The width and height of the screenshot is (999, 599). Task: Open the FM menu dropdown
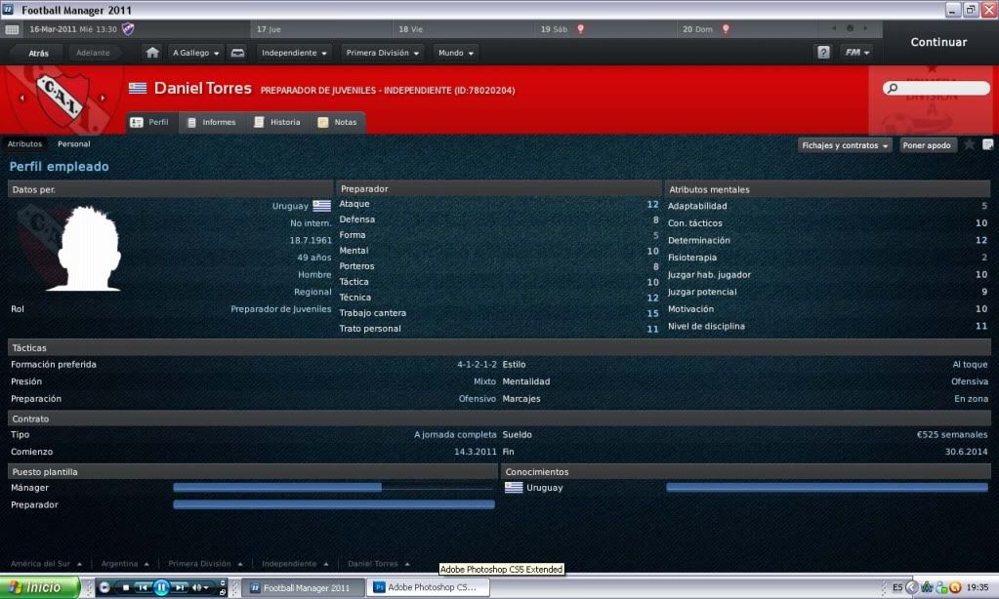point(857,53)
